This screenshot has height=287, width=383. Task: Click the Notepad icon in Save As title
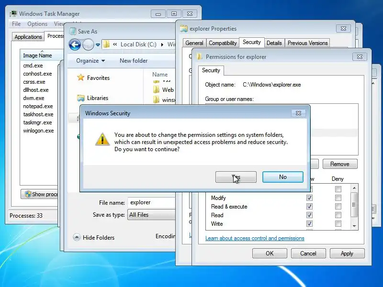pos(73,31)
